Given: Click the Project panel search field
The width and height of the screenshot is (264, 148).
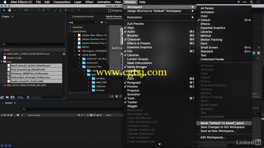Looking at the screenshot, I should 33,44.
